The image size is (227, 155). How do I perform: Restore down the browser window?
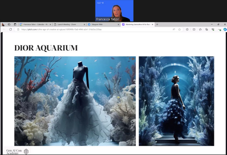(x=218, y=24)
